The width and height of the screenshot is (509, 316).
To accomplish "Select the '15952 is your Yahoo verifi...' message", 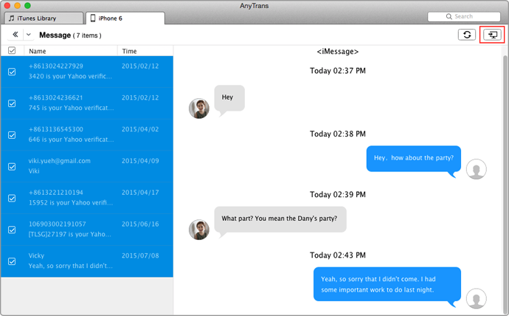I will [70, 202].
